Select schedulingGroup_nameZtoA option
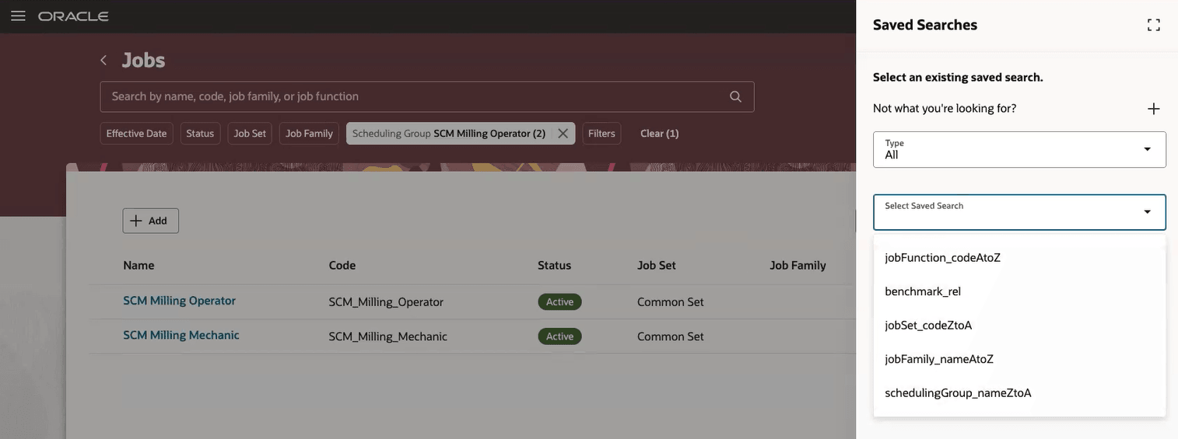Image resolution: width=1178 pixels, height=439 pixels. (958, 392)
